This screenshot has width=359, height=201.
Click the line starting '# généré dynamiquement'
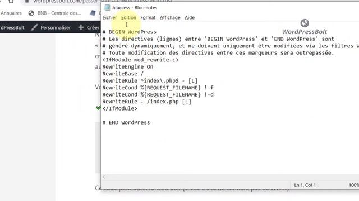pos(231,46)
